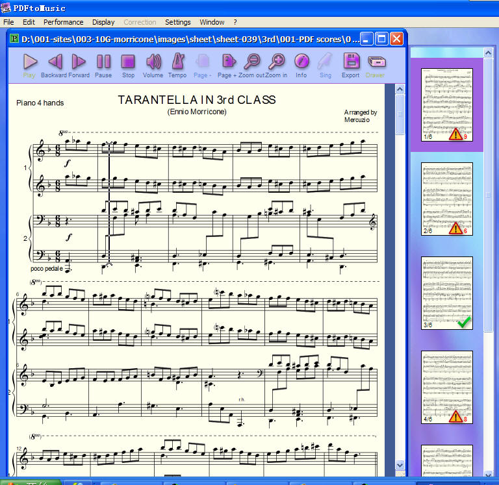Viewport: 499px width, 485px height.
Task: Click the green checkmark on page 3/6
Action: [464, 322]
